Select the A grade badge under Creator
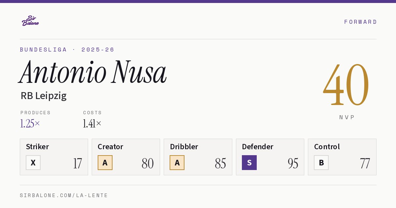The width and height of the screenshot is (396, 208). tap(105, 162)
